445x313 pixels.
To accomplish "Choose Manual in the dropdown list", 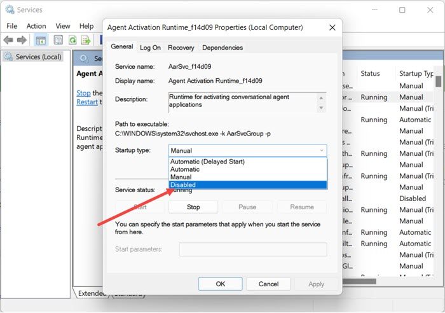I will click(x=248, y=177).
